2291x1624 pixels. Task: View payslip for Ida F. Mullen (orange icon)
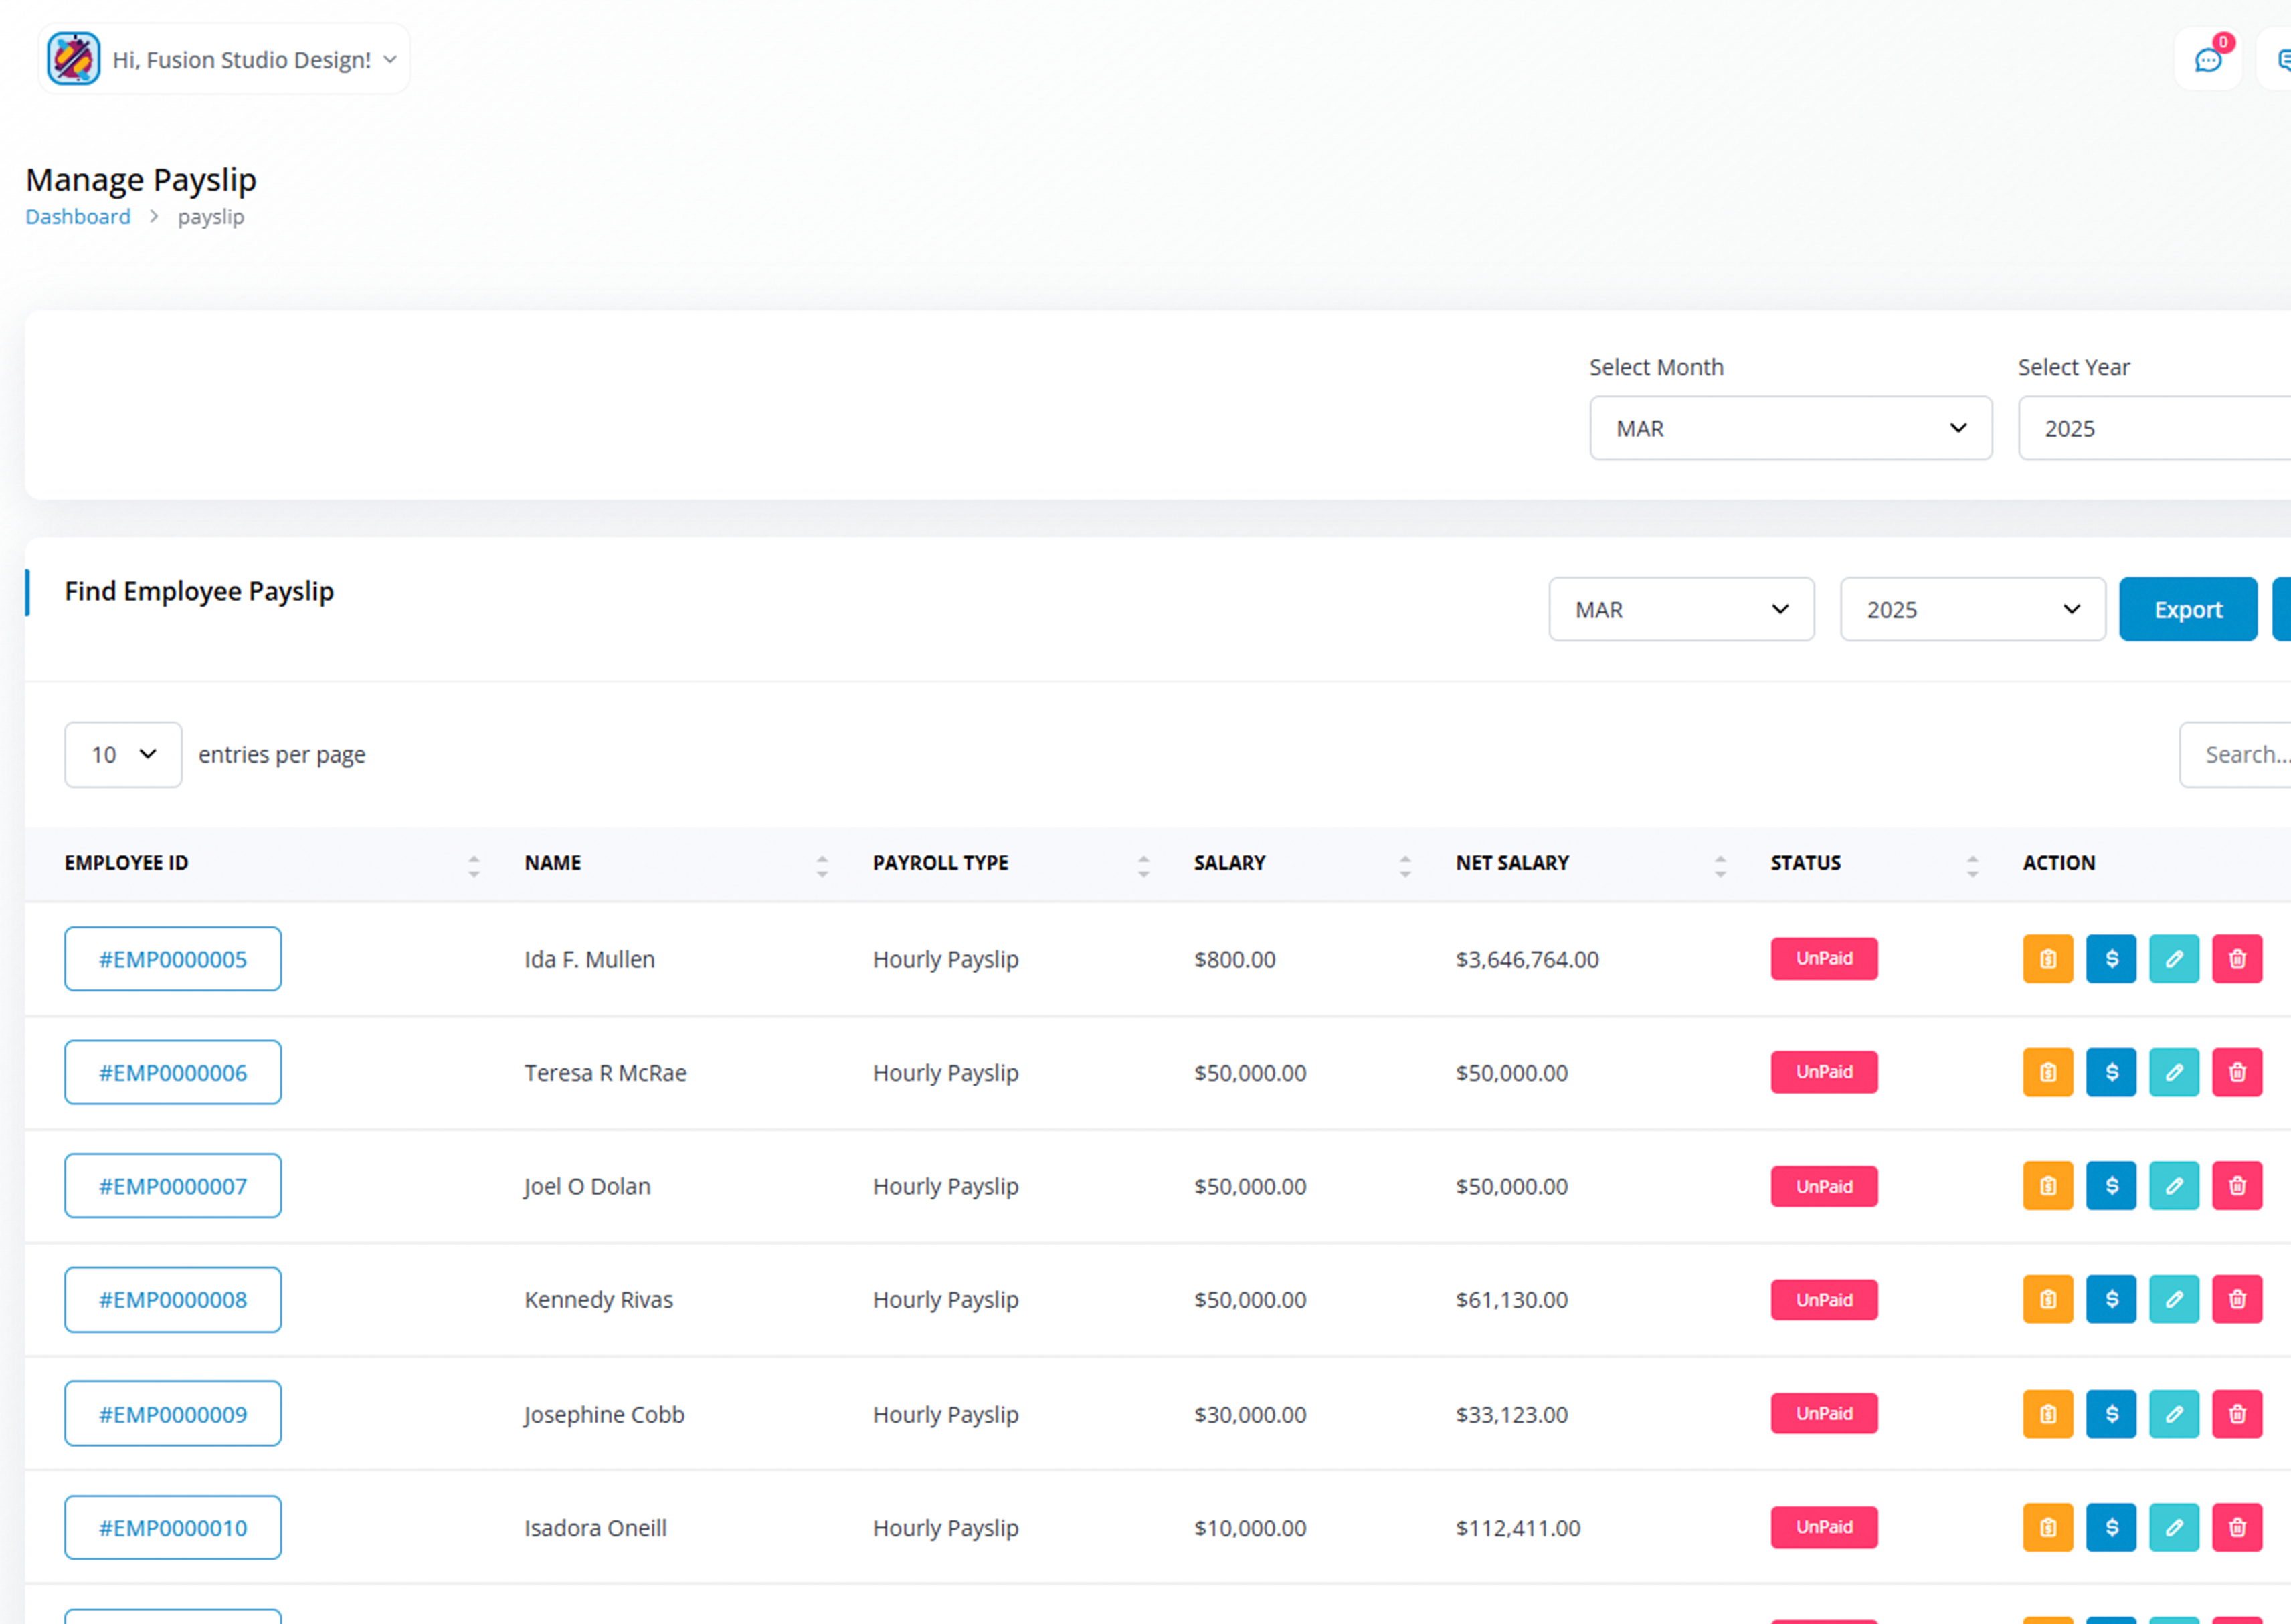[2048, 959]
